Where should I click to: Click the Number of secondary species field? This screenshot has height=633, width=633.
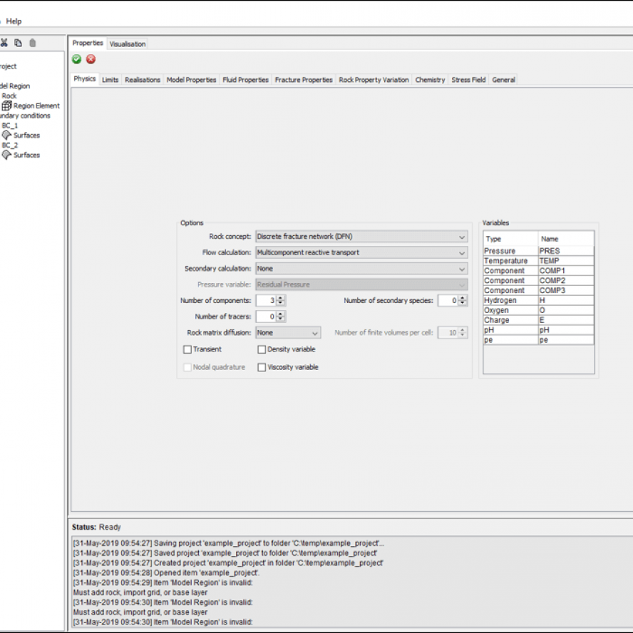(448, 301)
